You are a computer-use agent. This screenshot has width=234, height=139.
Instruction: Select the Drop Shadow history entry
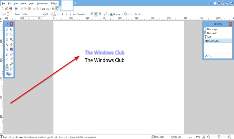coord(218,41)
